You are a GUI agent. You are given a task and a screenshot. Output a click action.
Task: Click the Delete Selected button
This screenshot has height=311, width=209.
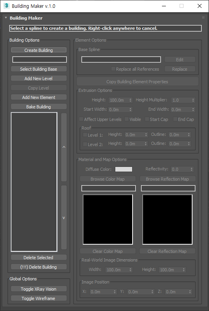pos(39,258)
